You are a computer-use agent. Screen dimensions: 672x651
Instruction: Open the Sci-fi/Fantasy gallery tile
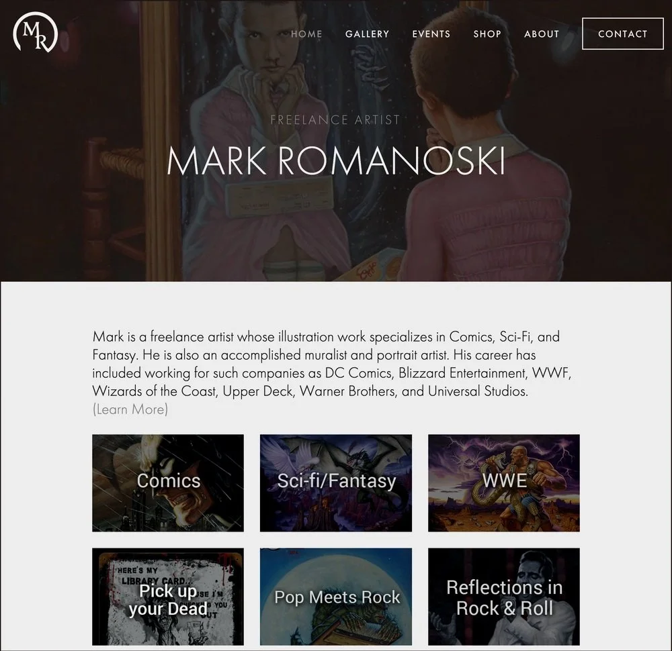[x=336, y=483]
